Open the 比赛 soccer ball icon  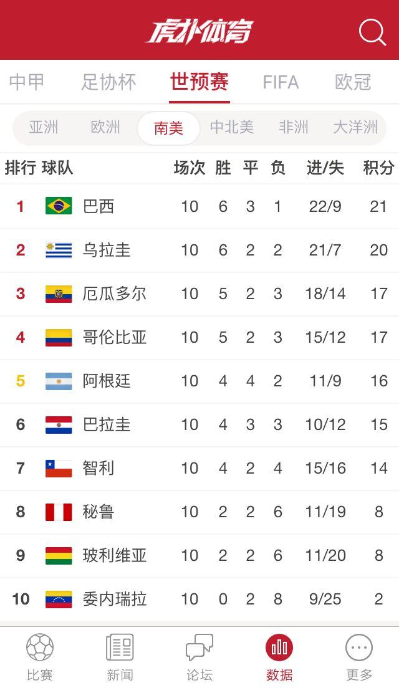40,647
